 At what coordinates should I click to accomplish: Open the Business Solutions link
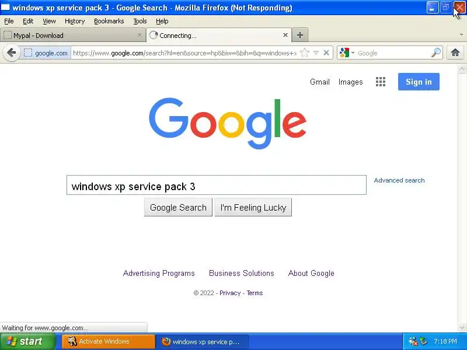coord(242,273)
